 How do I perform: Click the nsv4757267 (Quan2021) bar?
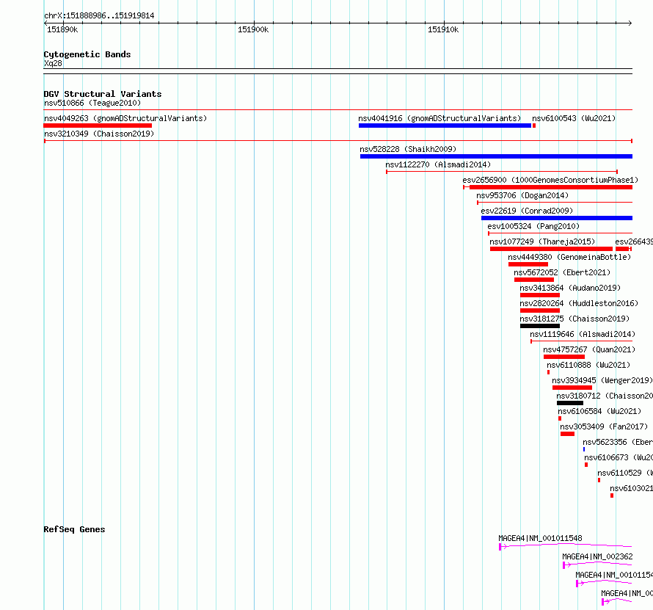pyautogui.click(x=564, y=357)
